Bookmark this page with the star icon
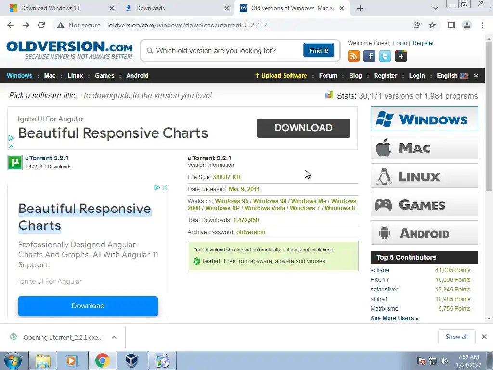Viewport: 493px width, 370px height. pos(432,25)
